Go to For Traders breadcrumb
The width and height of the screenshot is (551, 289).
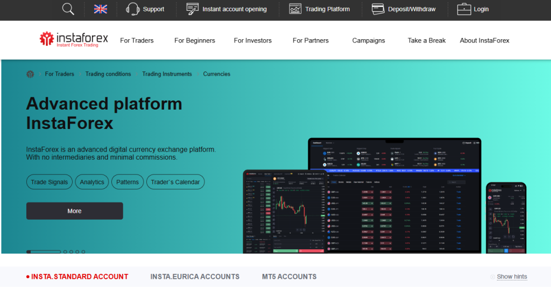click(x=59, y=74)
